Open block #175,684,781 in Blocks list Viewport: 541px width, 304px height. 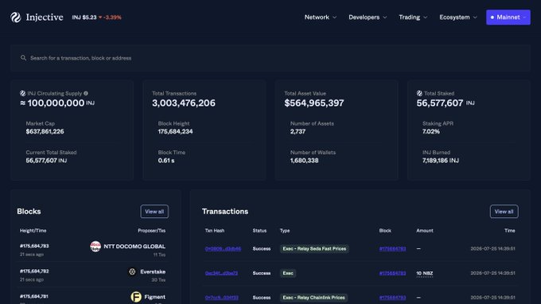(x=34, y=296)
